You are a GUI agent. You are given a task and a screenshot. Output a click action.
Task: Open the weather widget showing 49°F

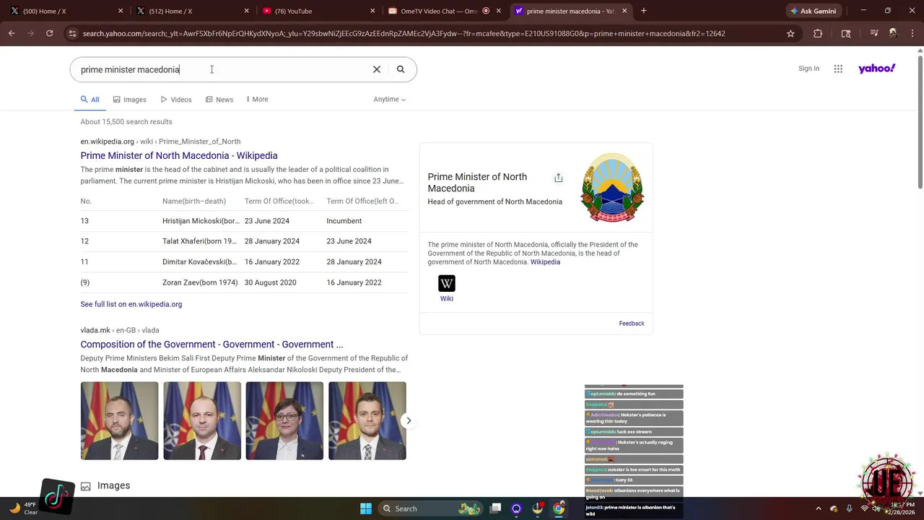pyautogui.click(x=23, y=508)
